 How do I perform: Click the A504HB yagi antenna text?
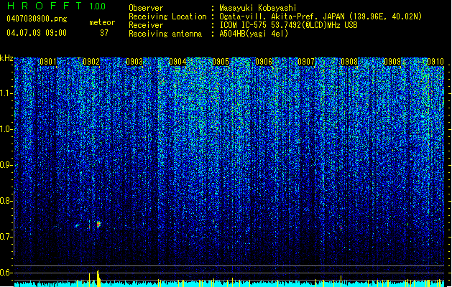(x=254, y=34)
